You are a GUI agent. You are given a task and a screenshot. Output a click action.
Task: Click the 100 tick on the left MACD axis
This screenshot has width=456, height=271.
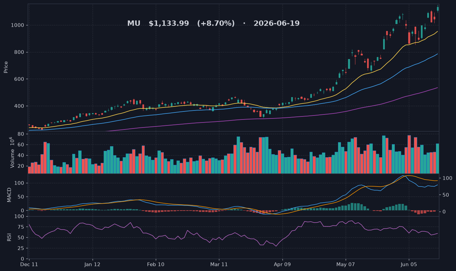pyautogui.click(x=19, y=183)
